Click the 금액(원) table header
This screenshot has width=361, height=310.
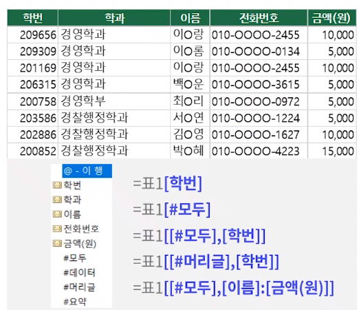coord(331,18)
